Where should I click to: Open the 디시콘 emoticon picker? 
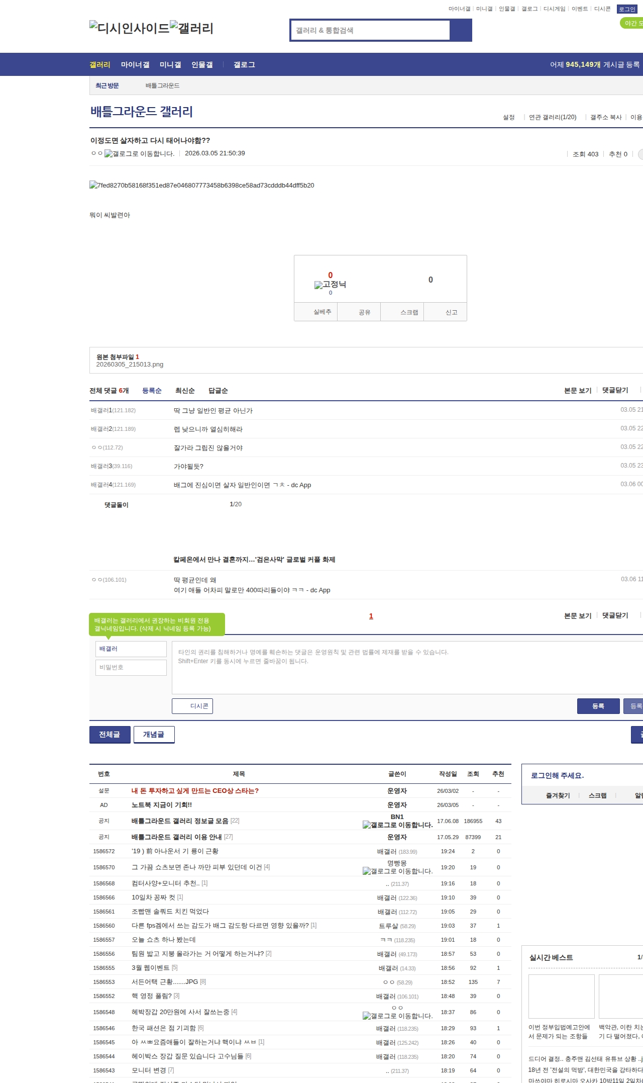(192, 706)
